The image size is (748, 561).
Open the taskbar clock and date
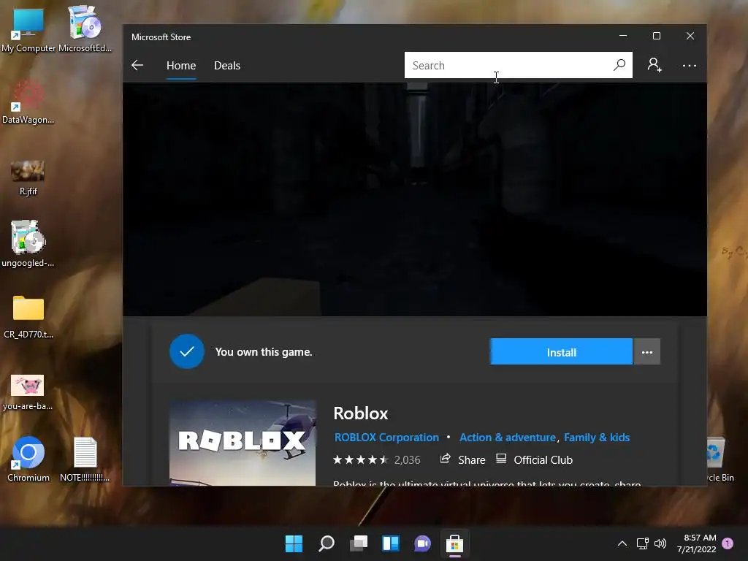696,543
